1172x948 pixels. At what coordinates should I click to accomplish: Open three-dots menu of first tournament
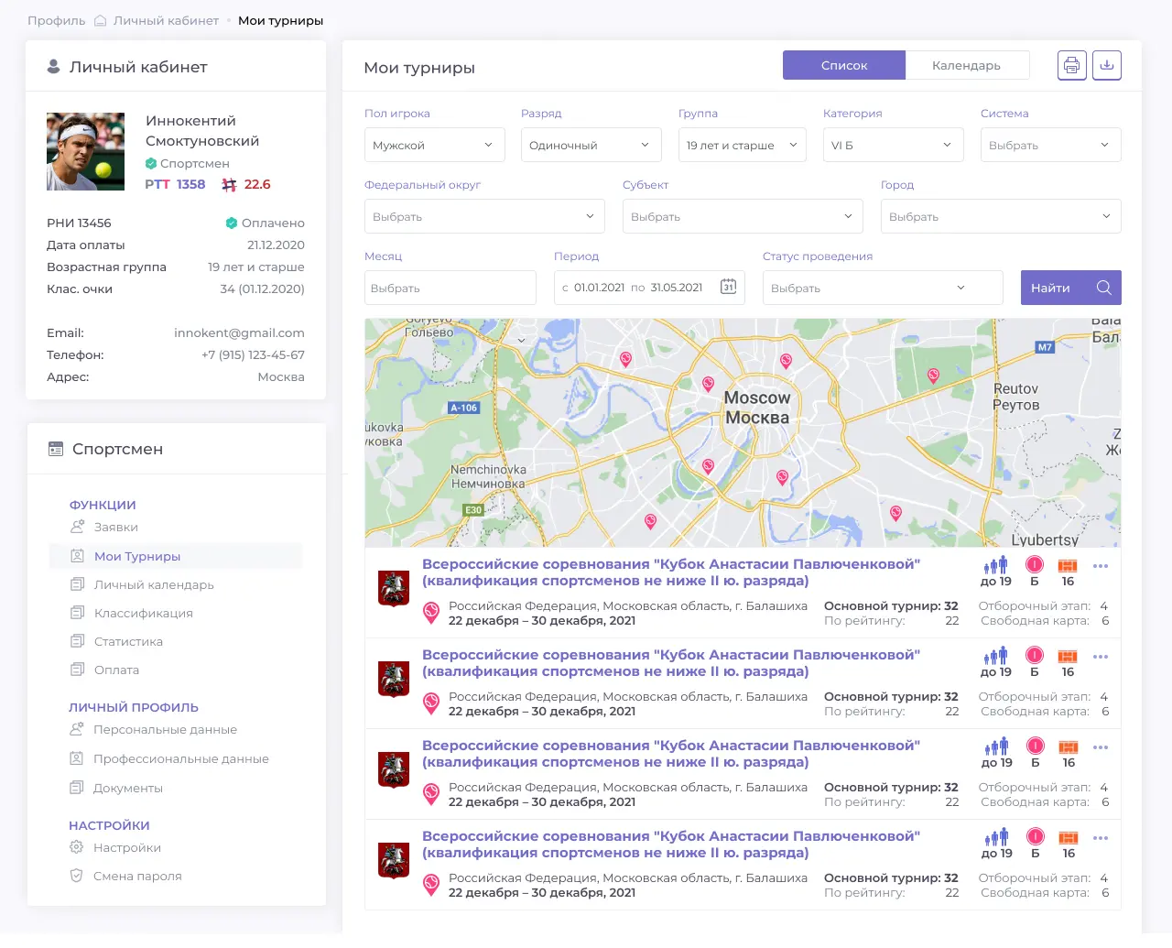(1101, 566)
